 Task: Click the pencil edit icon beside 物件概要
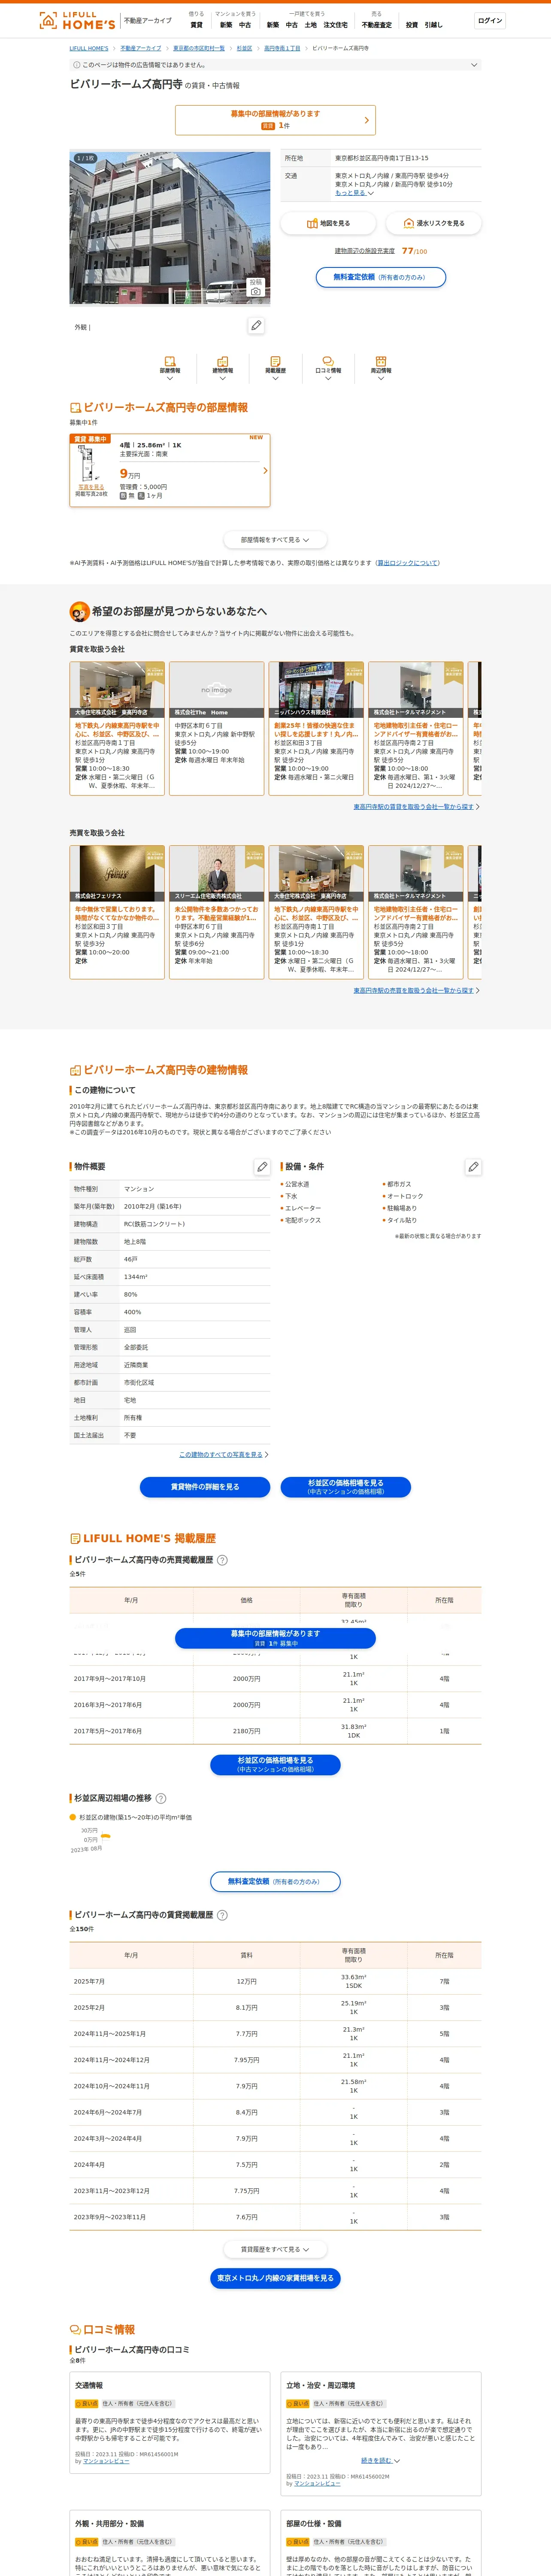coord(262,1166)
